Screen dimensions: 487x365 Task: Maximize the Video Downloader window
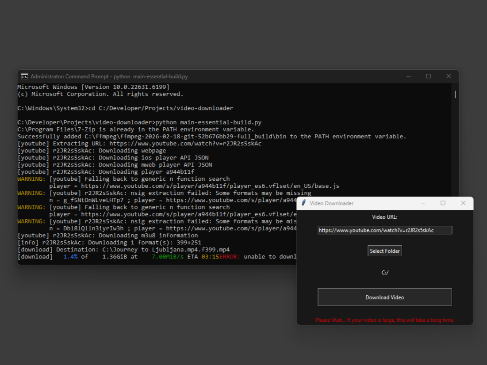[x=443, y=203]
